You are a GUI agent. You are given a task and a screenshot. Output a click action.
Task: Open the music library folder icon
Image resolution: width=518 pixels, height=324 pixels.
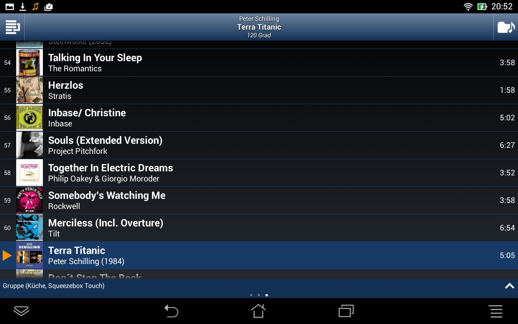point(506,27)
